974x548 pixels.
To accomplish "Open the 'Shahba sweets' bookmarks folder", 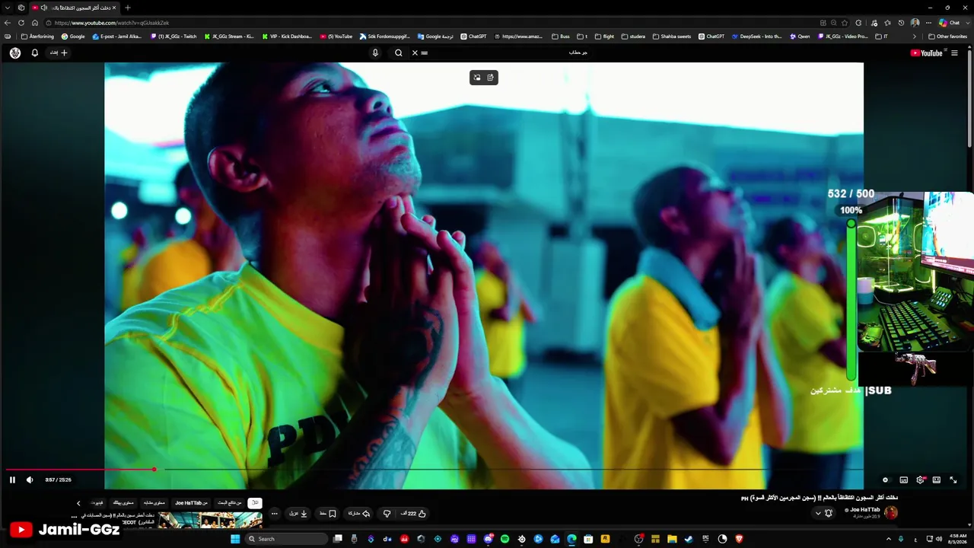I will [x=673, y=37].
